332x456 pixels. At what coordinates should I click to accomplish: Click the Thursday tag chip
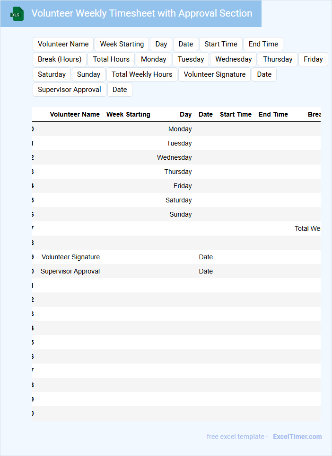(278, 59)
